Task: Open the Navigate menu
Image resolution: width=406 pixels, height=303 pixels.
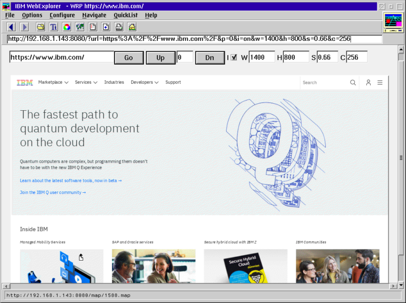Action: tap(94, 15)
